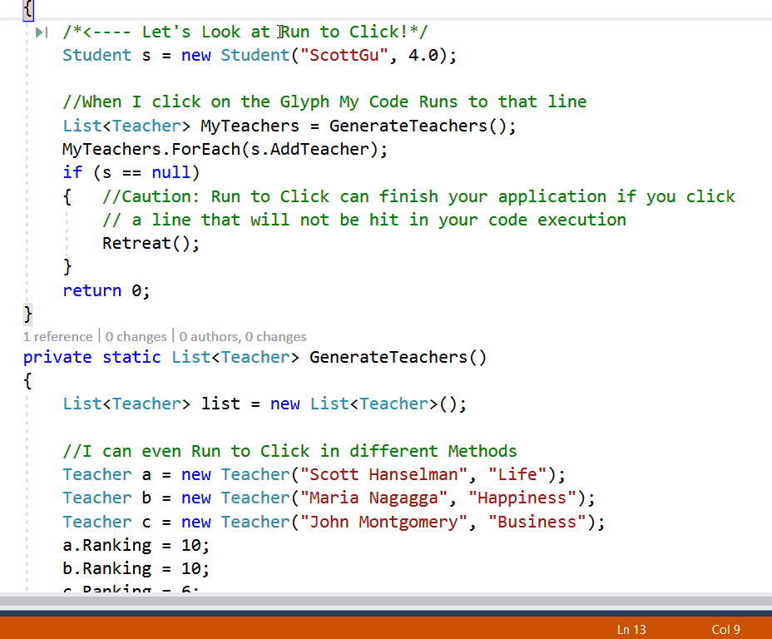
Task: Set a breakpoint beside the Student s declaration
Action: (8, 55)
